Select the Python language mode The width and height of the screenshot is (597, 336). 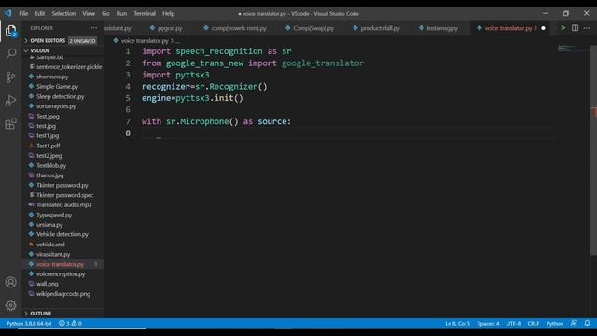555,324
